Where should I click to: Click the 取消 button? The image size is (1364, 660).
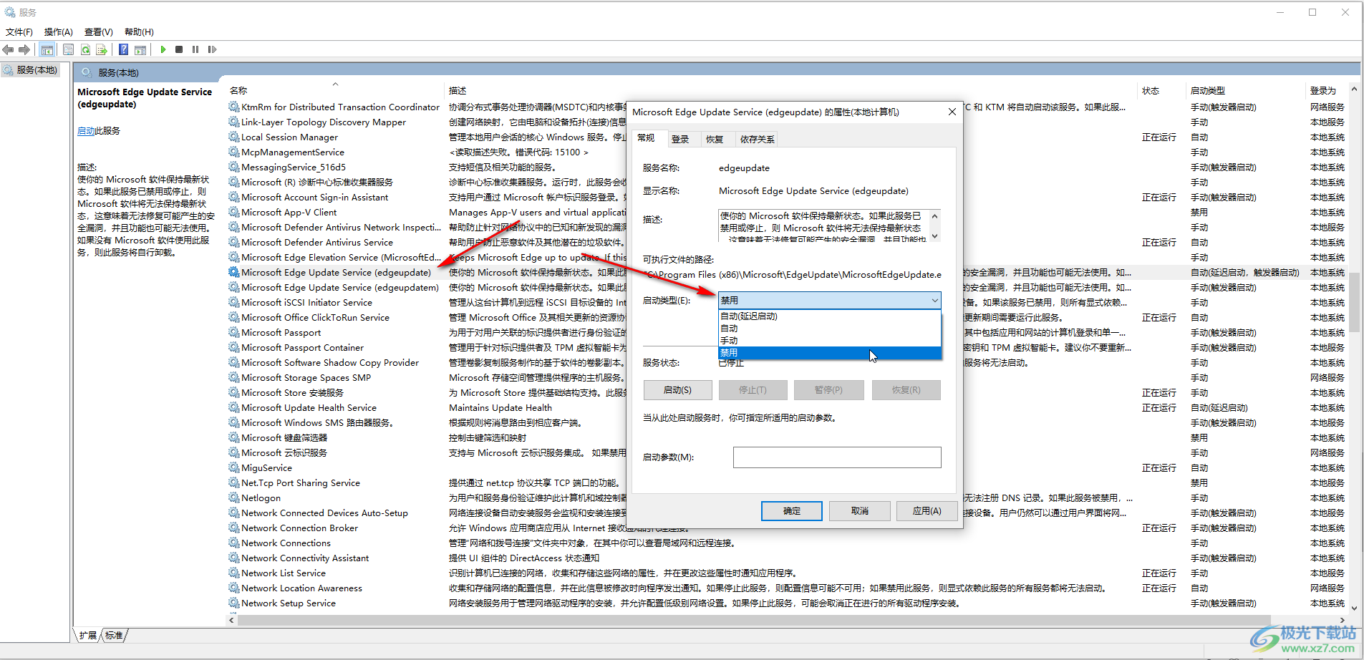pos(859,511)
